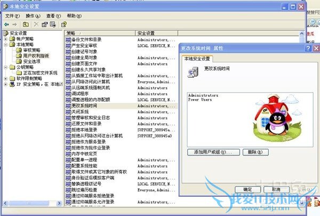Select 正在加密文件系统 tree item
Image resolution: width=320 pixels, height=216 pixels.
point(40,73)
